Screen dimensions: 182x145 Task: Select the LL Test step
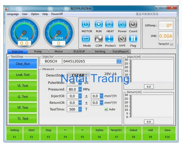pos(23,97)
